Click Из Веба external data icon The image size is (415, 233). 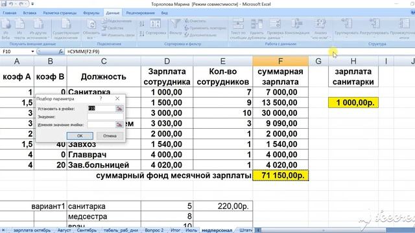click(x=6, y=28)
